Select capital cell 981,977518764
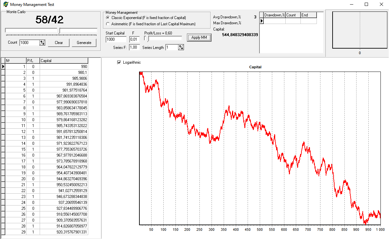The width and height of the screenshot is (389, 239). 64,90
